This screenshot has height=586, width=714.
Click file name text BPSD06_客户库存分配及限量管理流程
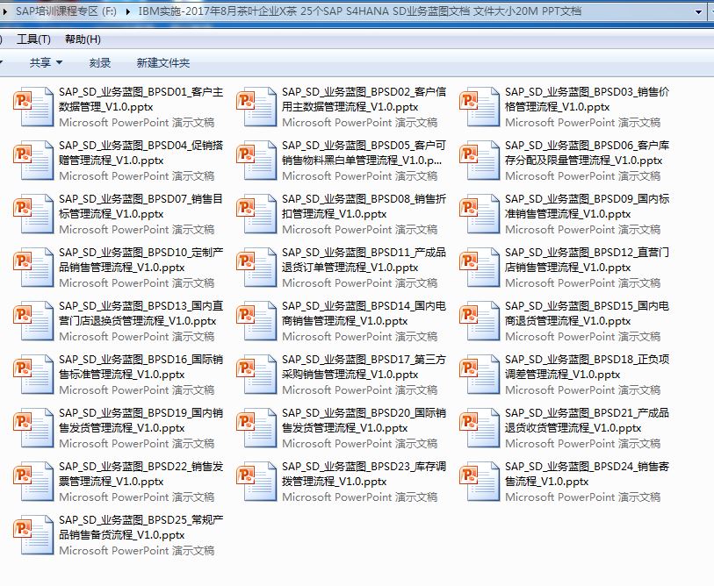587,153
